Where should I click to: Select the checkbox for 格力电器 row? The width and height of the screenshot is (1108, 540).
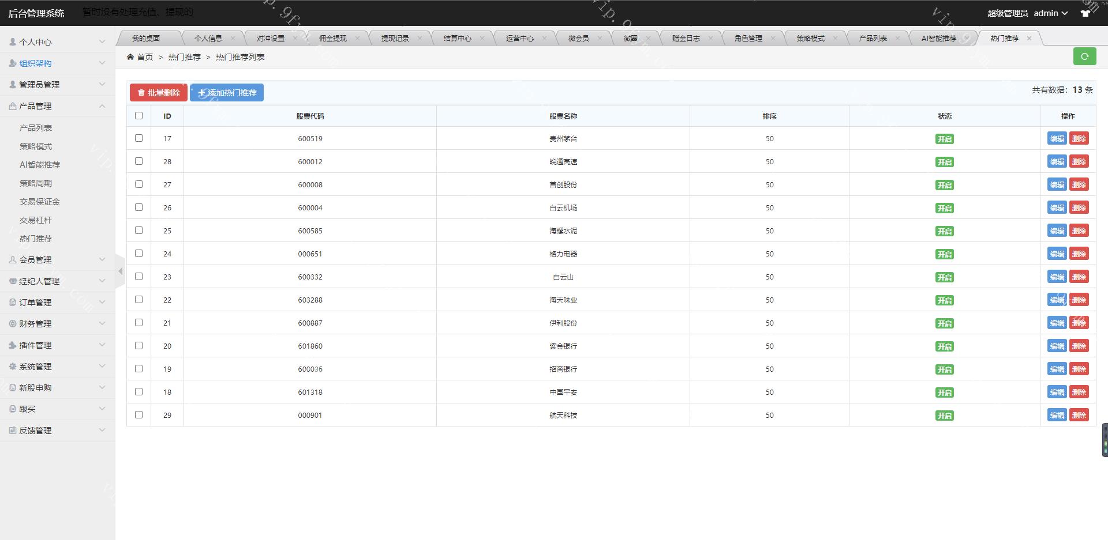(x=138, y=254)
